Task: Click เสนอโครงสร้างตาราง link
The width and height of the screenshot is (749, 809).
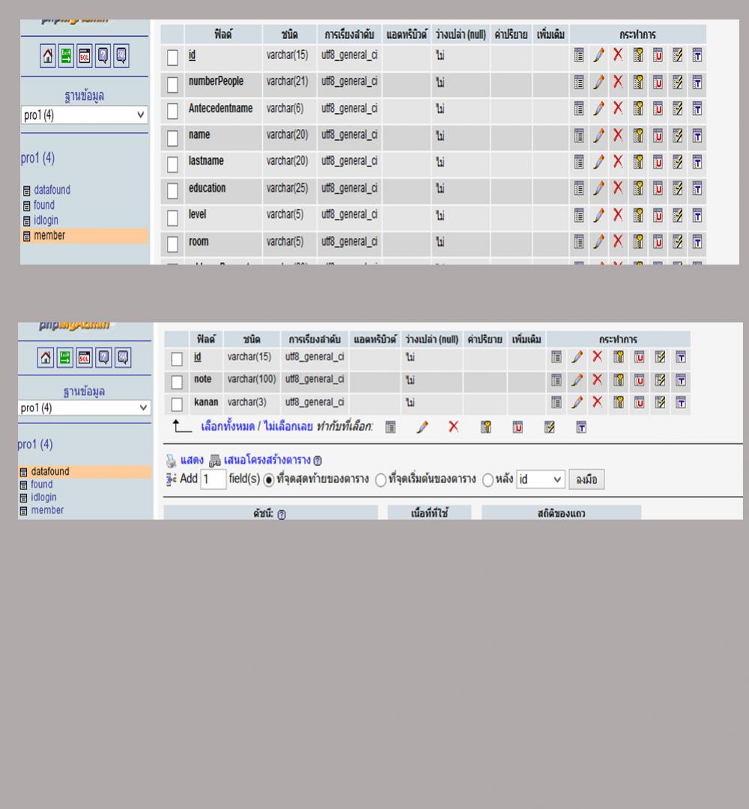Action: point(267,460)
